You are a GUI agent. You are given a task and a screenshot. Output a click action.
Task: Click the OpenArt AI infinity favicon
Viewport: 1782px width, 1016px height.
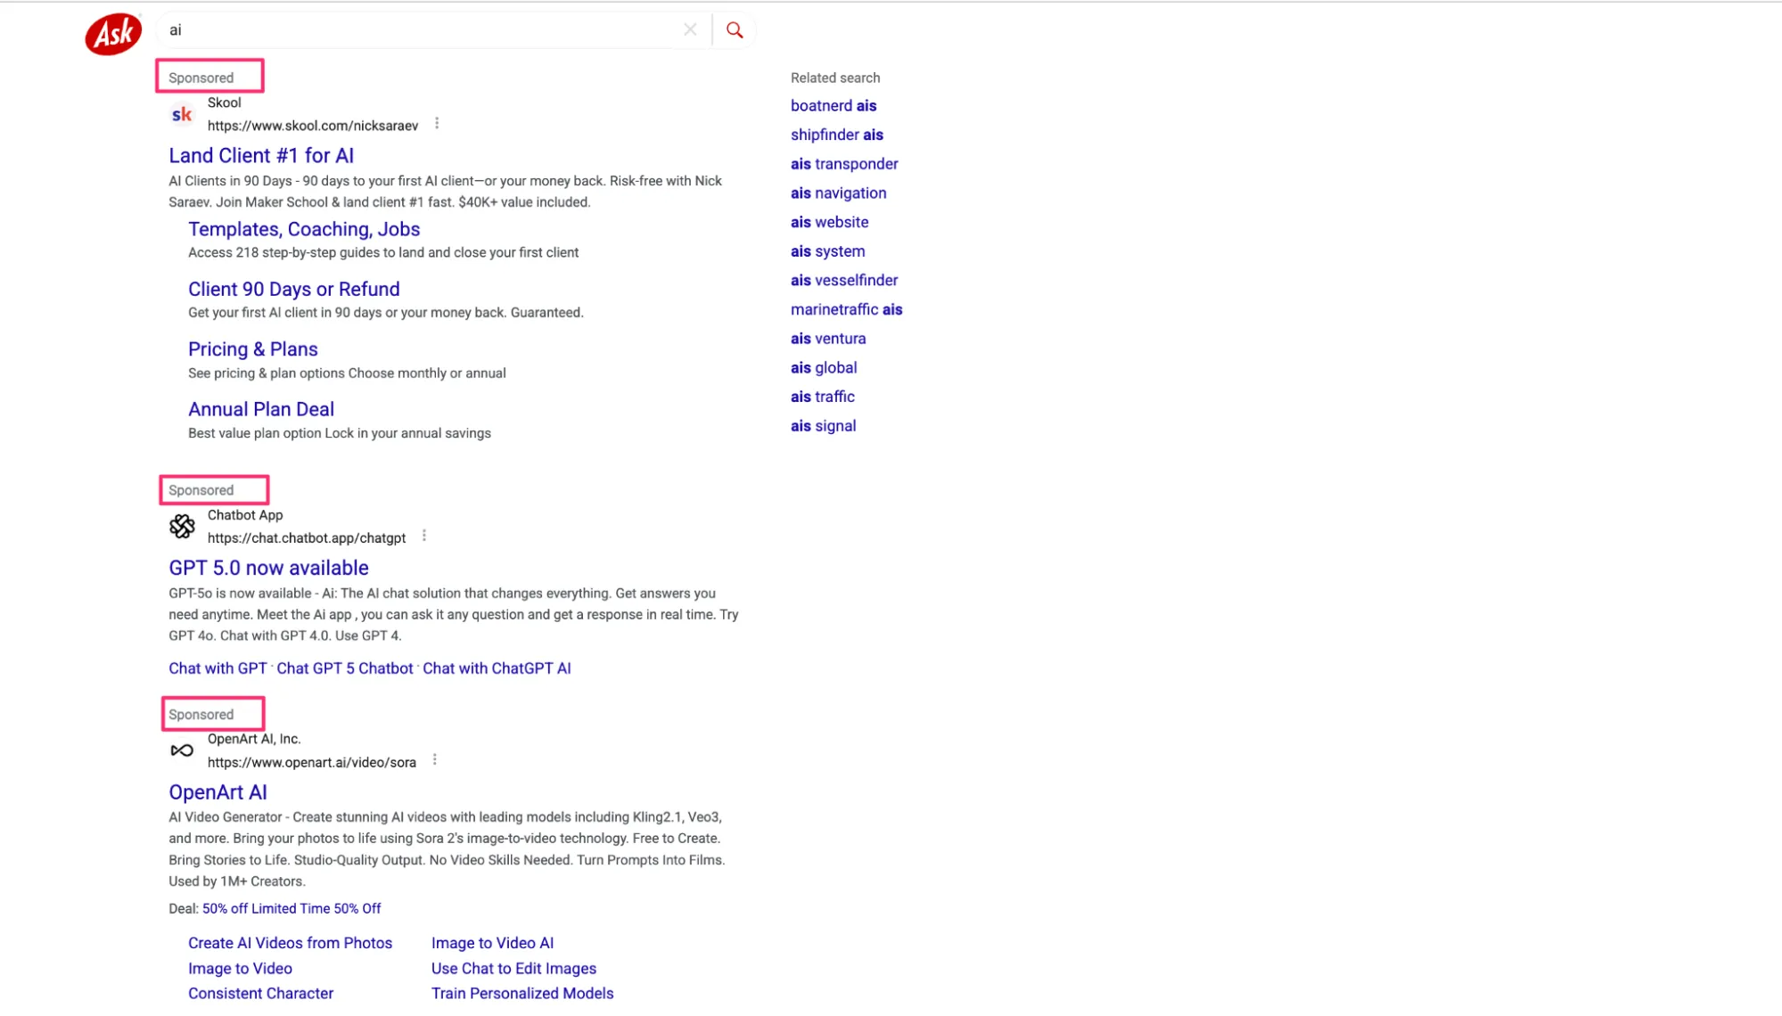pos(182,750)
